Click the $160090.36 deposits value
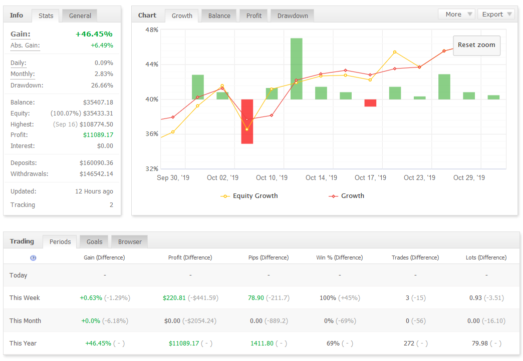This screenshot has width=523, height=361. click(x=96, y=163)
